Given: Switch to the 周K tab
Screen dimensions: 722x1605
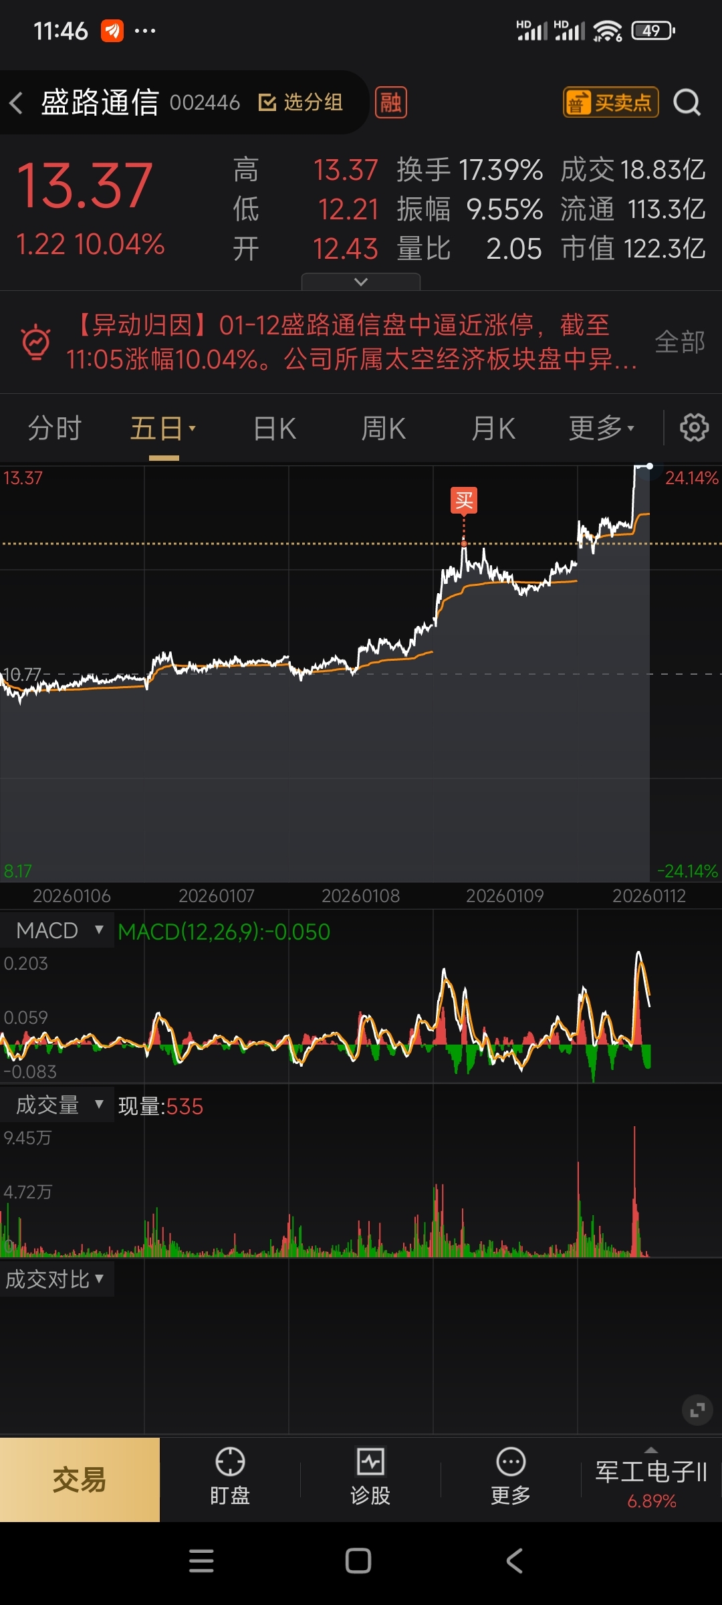Looking at the screenshot, I should (x=384, y=428).
